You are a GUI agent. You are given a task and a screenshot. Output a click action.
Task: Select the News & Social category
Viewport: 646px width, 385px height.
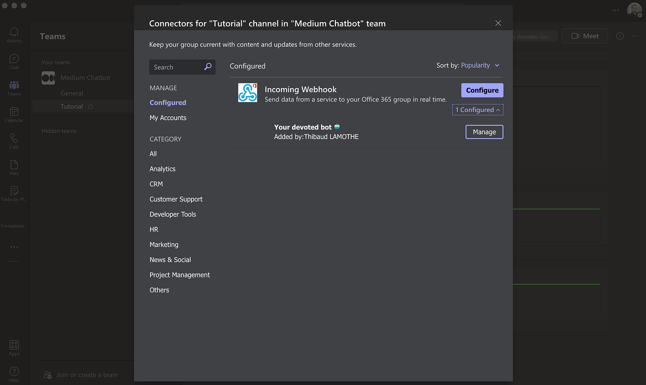170,260
